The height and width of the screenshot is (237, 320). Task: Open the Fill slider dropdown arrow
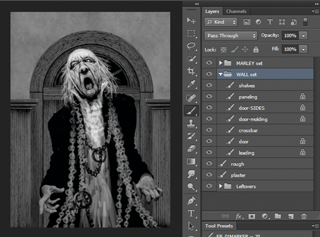pos(303,50)
